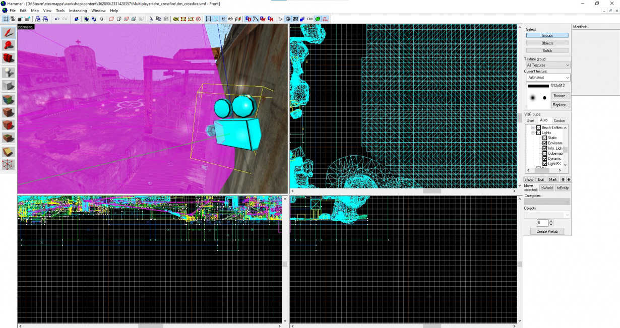Expand the Brush Entities visgroup

click(533, 127)
